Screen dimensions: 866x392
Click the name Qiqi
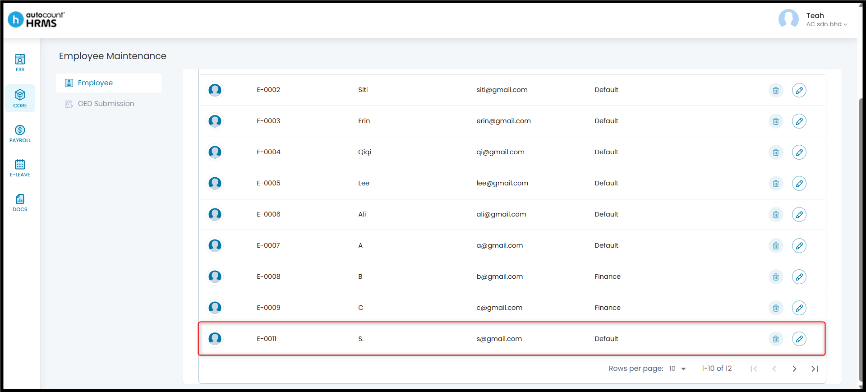coord(364,152)
